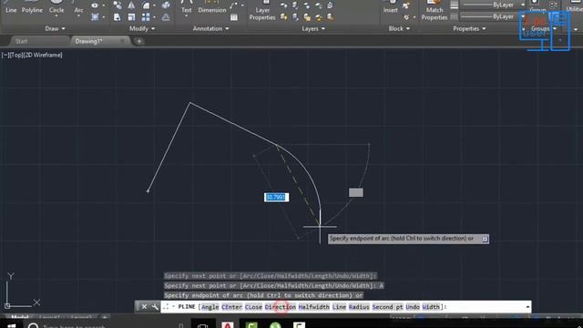This screenshot has height=328, width=583.
Task: Choose the CEnter option in command line
Action: [231, 307]
